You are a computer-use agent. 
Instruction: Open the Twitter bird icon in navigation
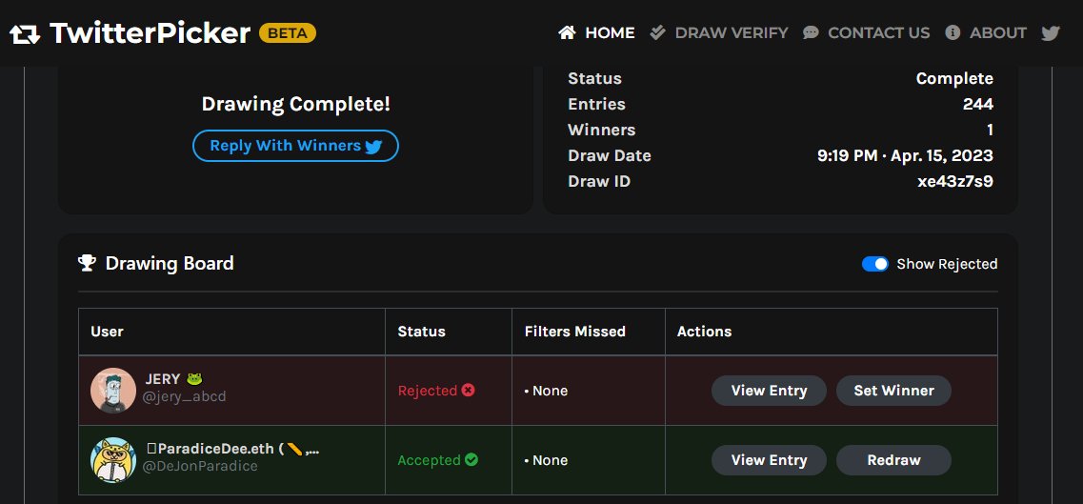[x=1051, y=33]
